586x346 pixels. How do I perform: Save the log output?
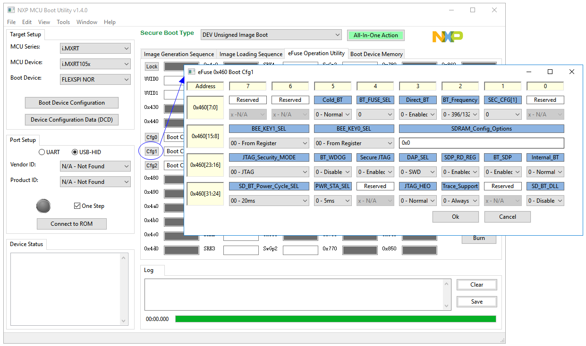point(476,302)
